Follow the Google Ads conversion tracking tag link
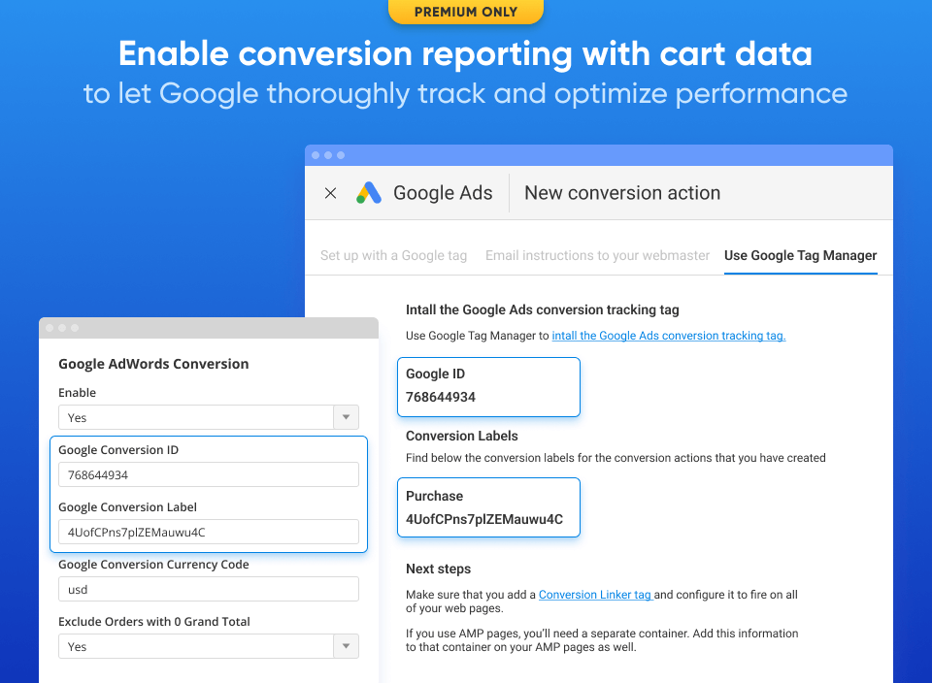 [668, 336]
